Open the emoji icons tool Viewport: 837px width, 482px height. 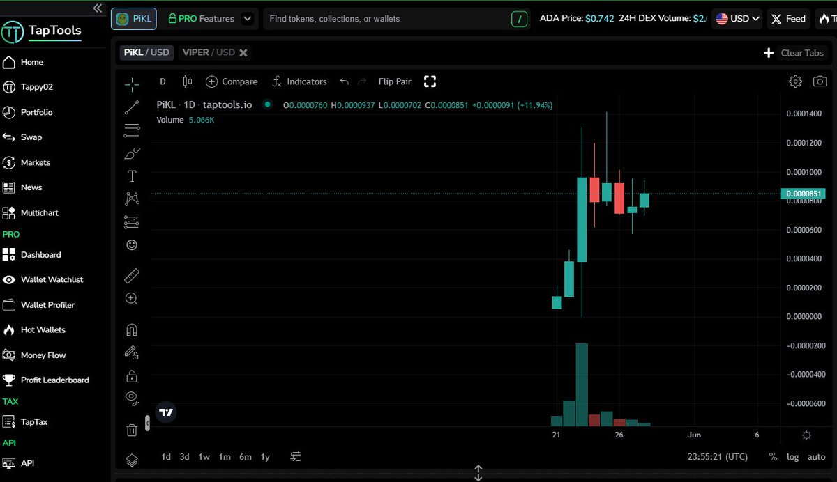[131, 245]
